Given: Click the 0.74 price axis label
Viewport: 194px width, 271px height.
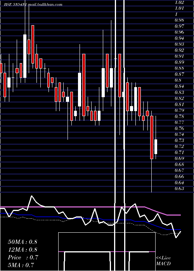Looking at the screenshot, I should coord(179,134).
